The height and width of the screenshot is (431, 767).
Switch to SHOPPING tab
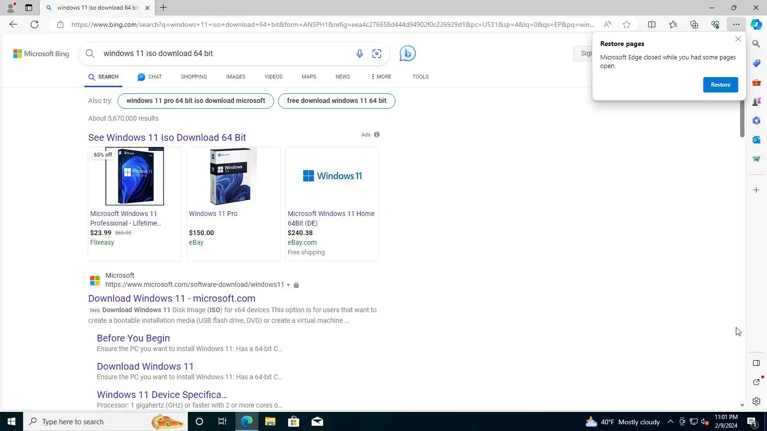click(x=194, y=77)
